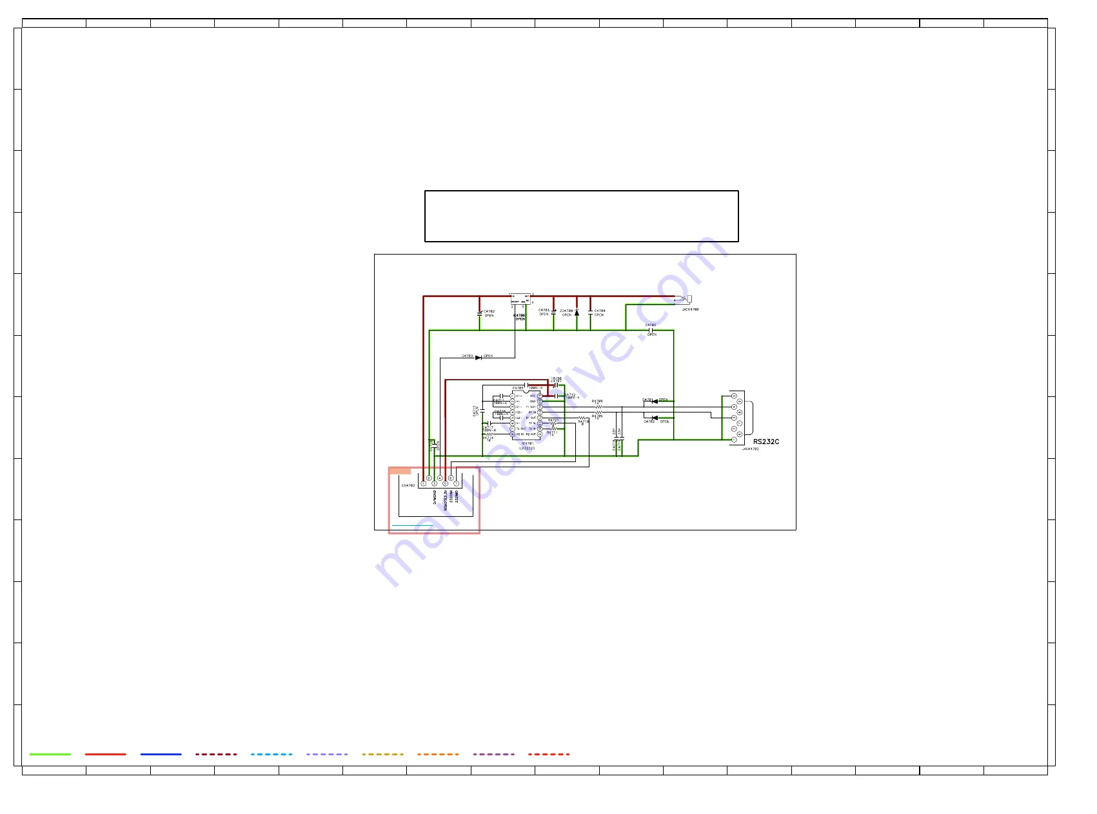Select the C4705 capacitor on the ground line
Screen dimensions: 1097x814
tap(651, 330)
